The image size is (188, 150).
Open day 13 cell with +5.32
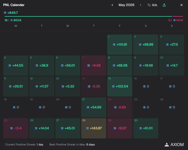68,86
